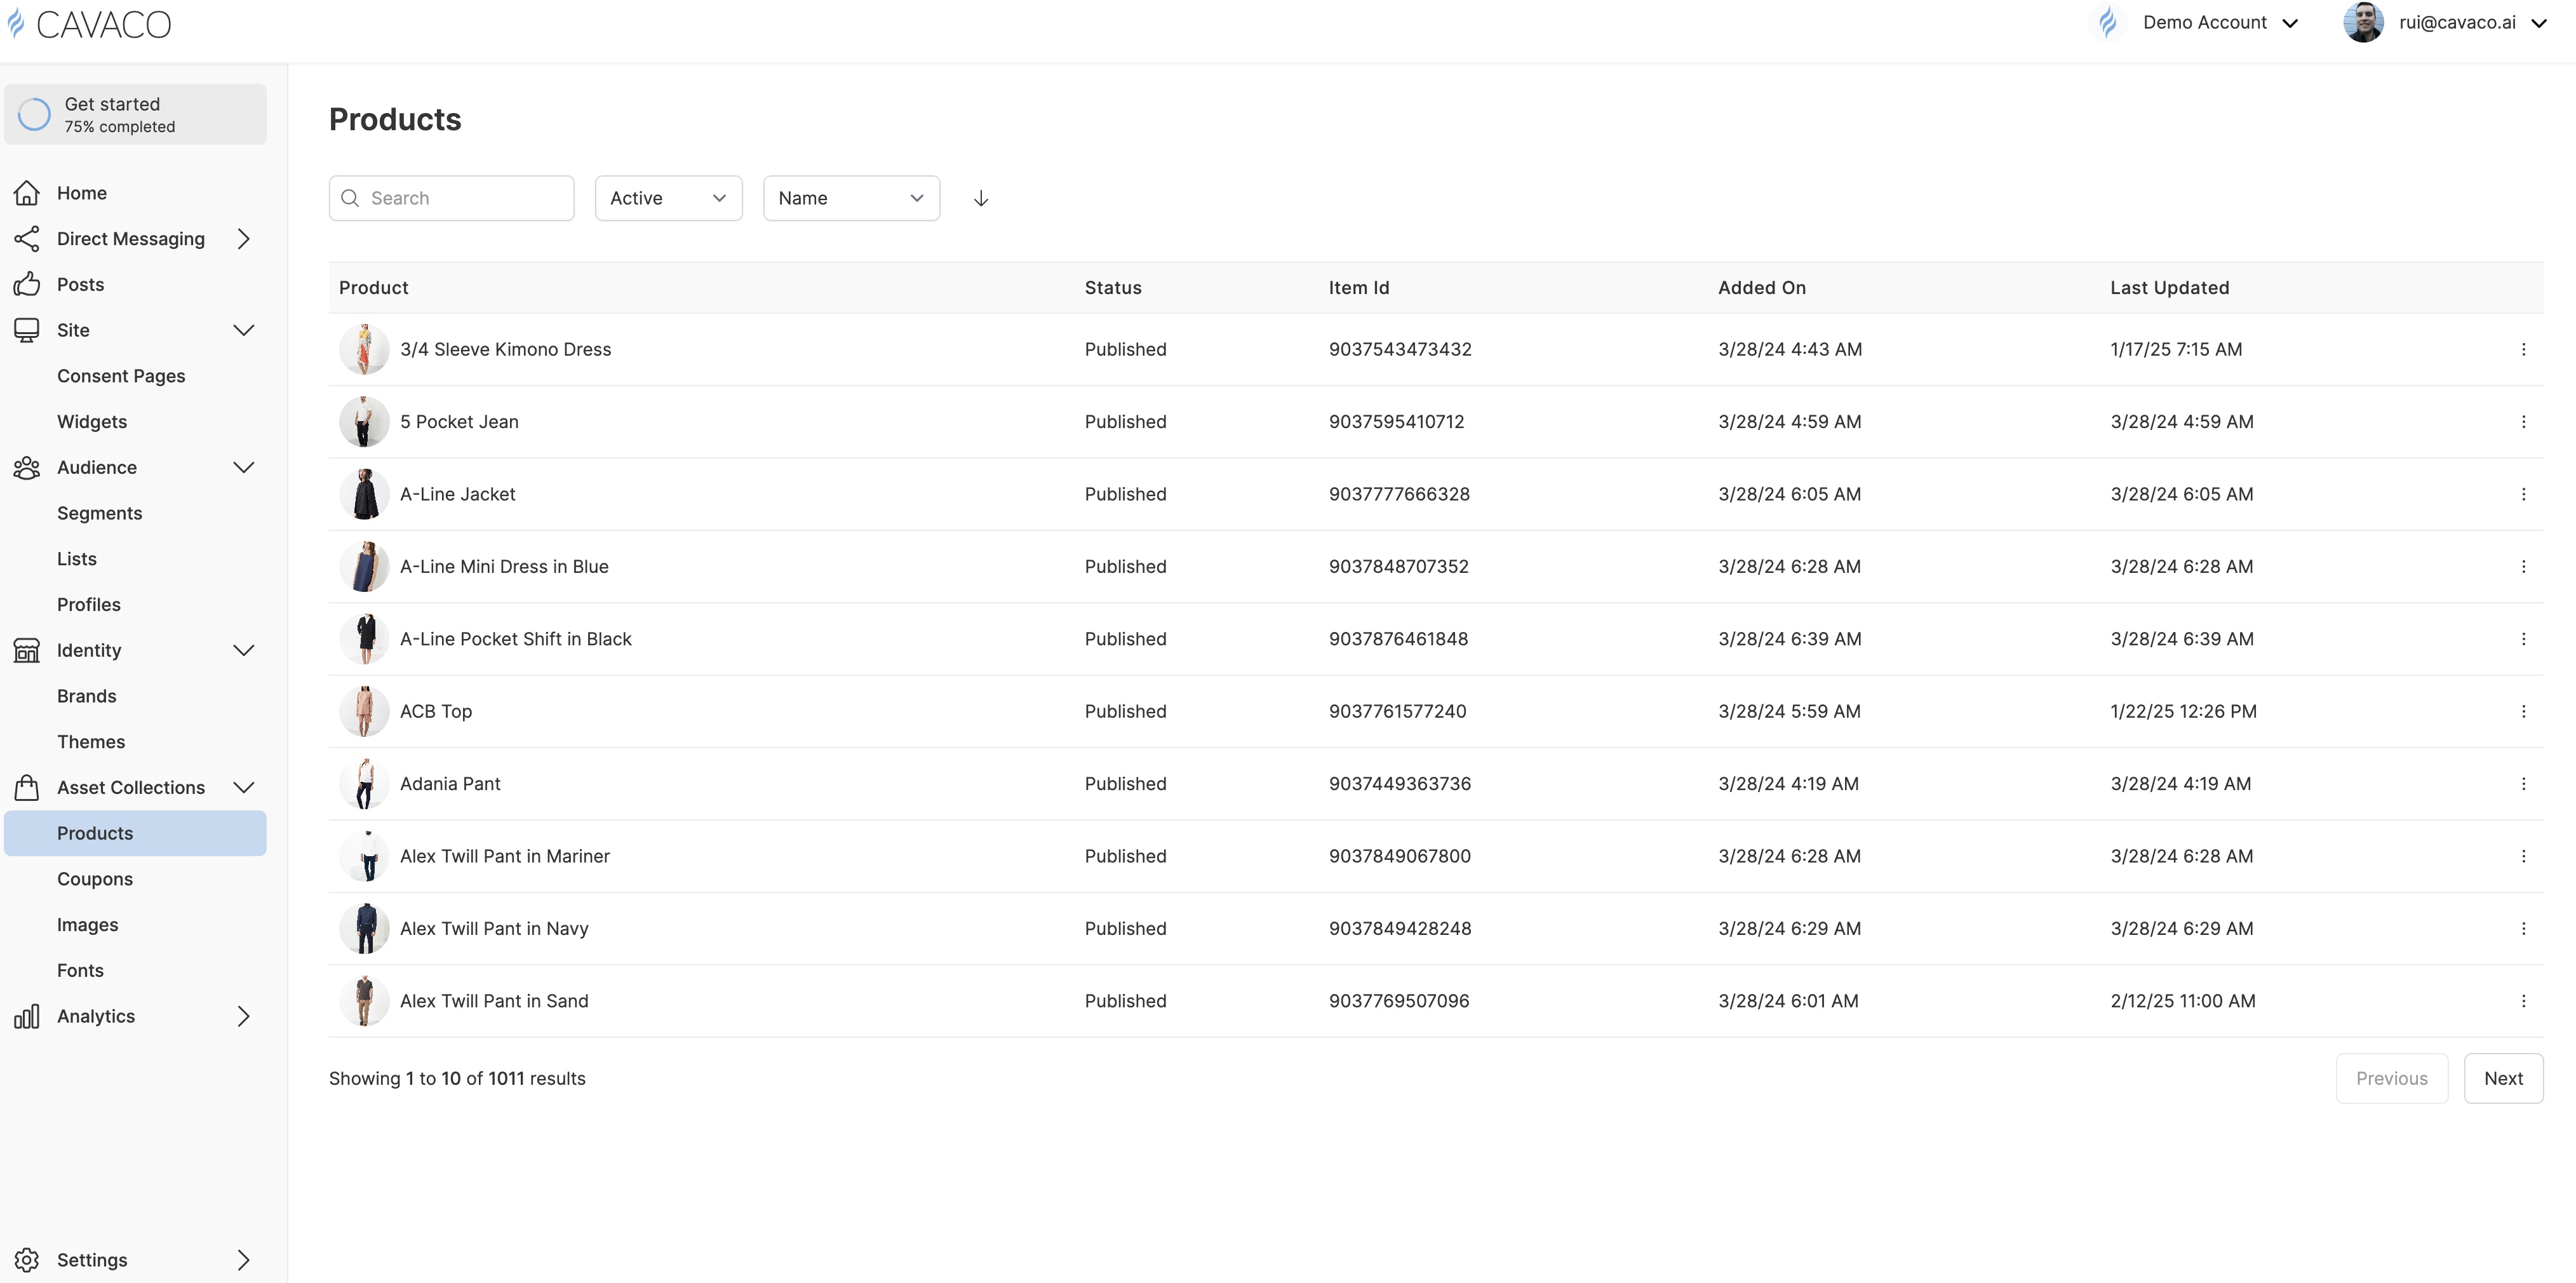Click the Alex Twill Pant in Navy thumbnail
This screenshot has height=1283, width=2576.
(364, 929)
